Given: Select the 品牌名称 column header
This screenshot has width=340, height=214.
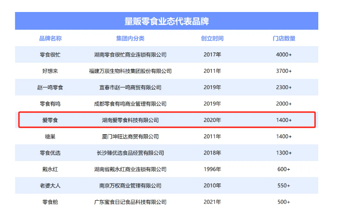Looking at the screenshot, I should (x=50, y=38).
